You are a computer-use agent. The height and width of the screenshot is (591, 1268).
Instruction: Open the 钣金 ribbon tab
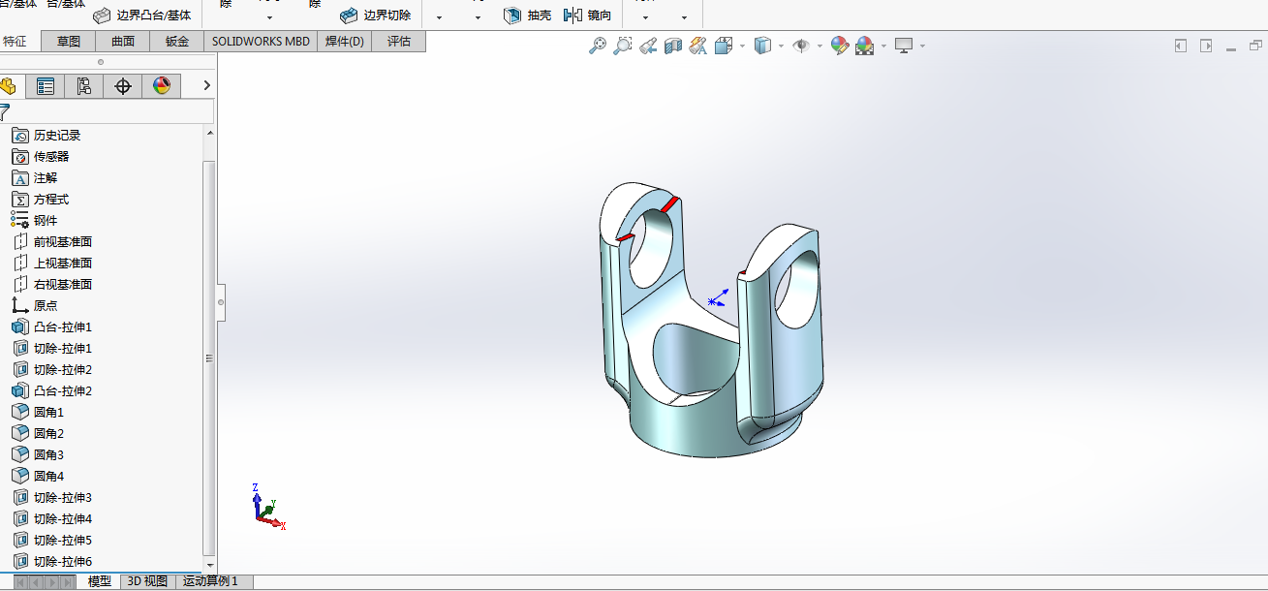(x=177, y=42)
